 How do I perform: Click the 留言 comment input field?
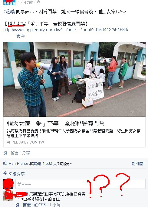(81, 184)
